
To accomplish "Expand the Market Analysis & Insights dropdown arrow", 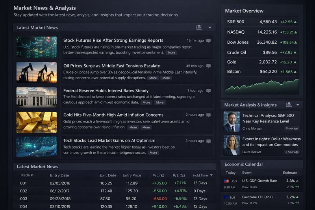I will coord(298,105).
